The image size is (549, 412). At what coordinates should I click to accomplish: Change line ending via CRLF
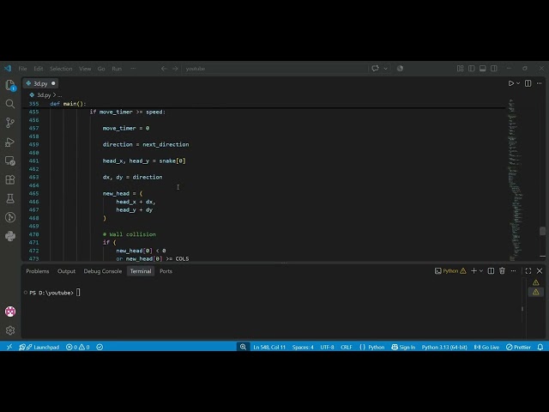pos(347,347)
